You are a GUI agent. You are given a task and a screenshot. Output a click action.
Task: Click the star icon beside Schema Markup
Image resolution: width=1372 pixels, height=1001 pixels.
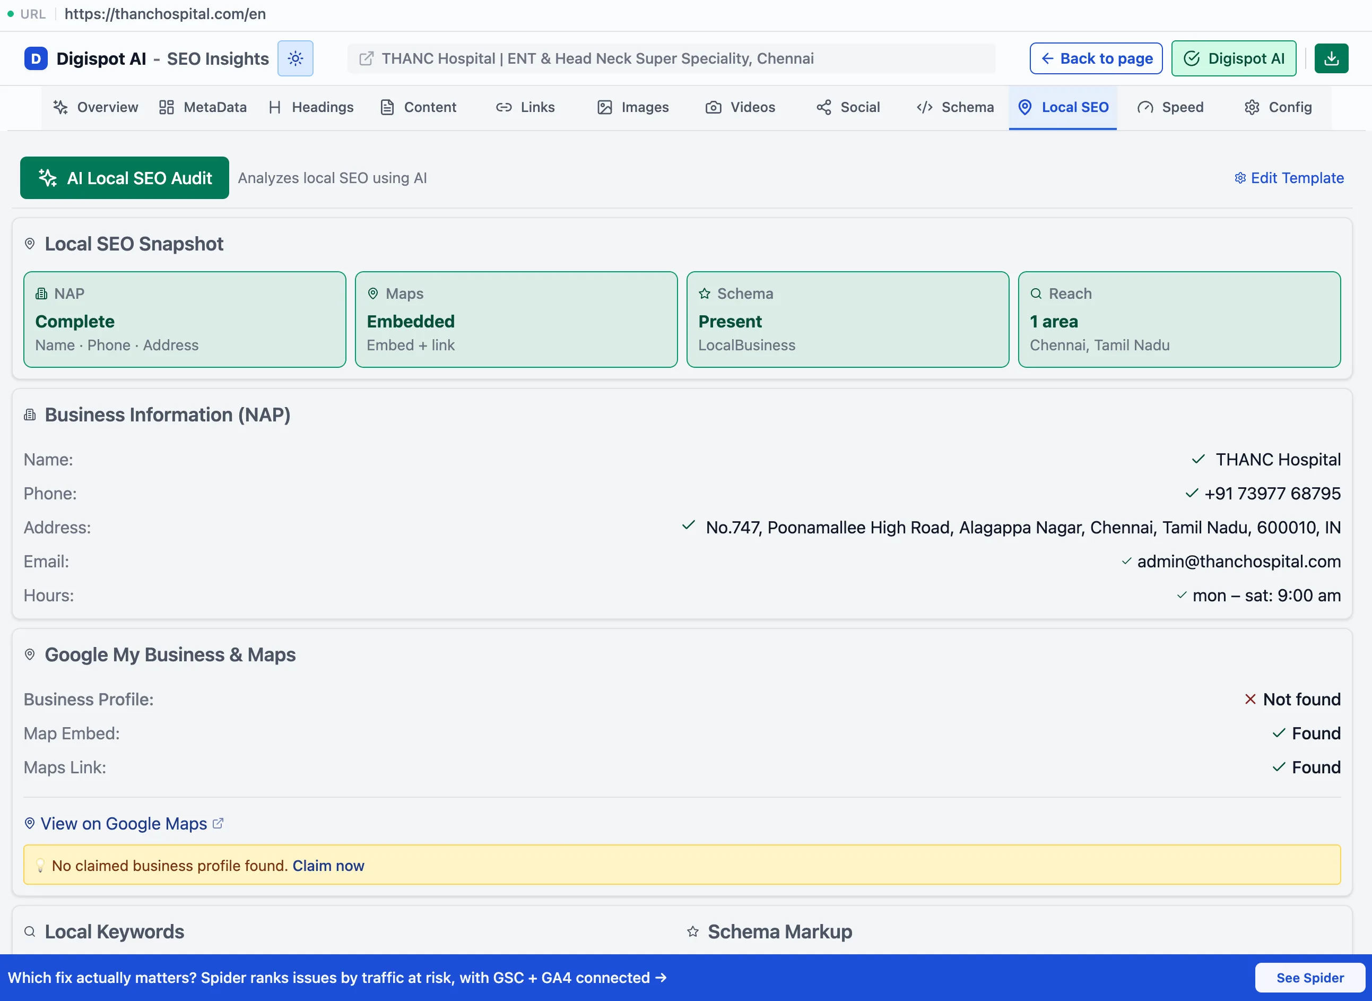(693, 931)
